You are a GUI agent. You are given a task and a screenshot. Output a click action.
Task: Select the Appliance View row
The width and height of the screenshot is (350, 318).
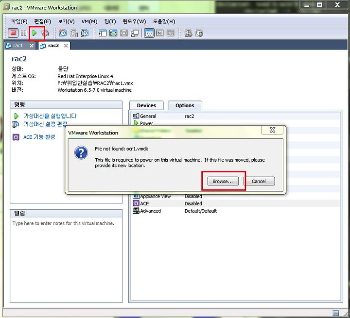click(x=235, y=196)
